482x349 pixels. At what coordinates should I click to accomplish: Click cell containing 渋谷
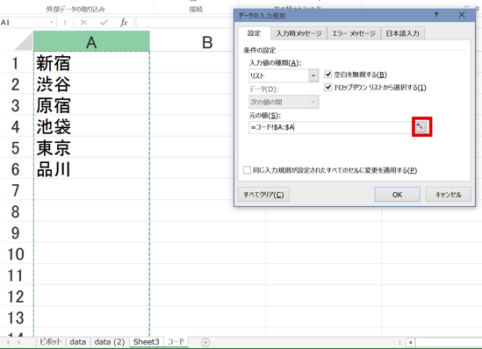click(x=91, y=84)
